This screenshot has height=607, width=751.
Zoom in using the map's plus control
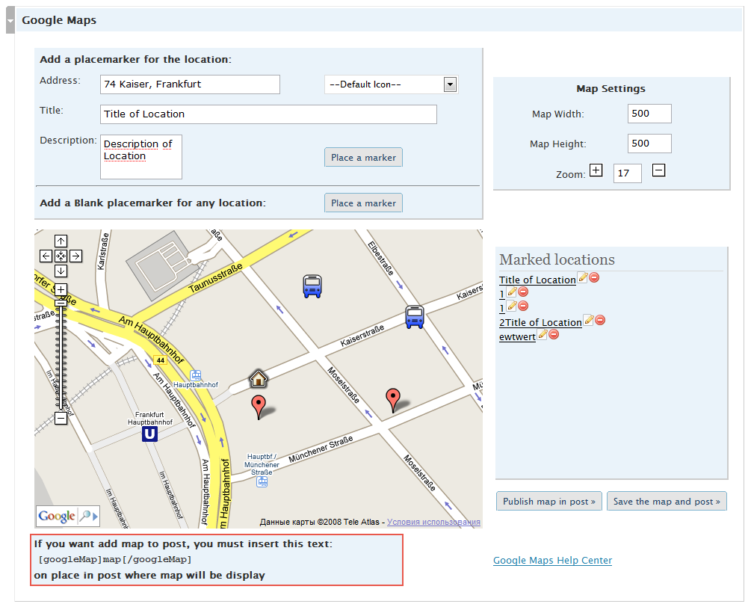point(61,289)
